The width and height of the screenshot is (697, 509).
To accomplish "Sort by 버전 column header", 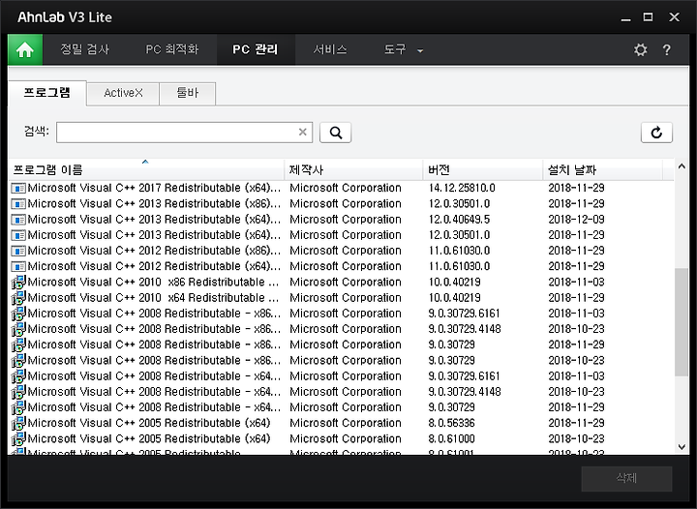I will (483, 169).
